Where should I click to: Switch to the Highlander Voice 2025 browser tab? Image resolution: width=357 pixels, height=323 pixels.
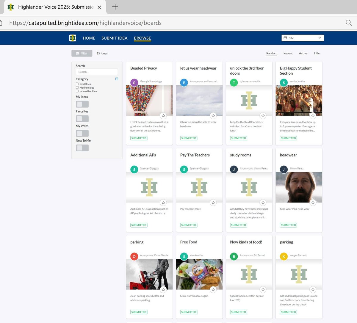(x=54, y=7)
